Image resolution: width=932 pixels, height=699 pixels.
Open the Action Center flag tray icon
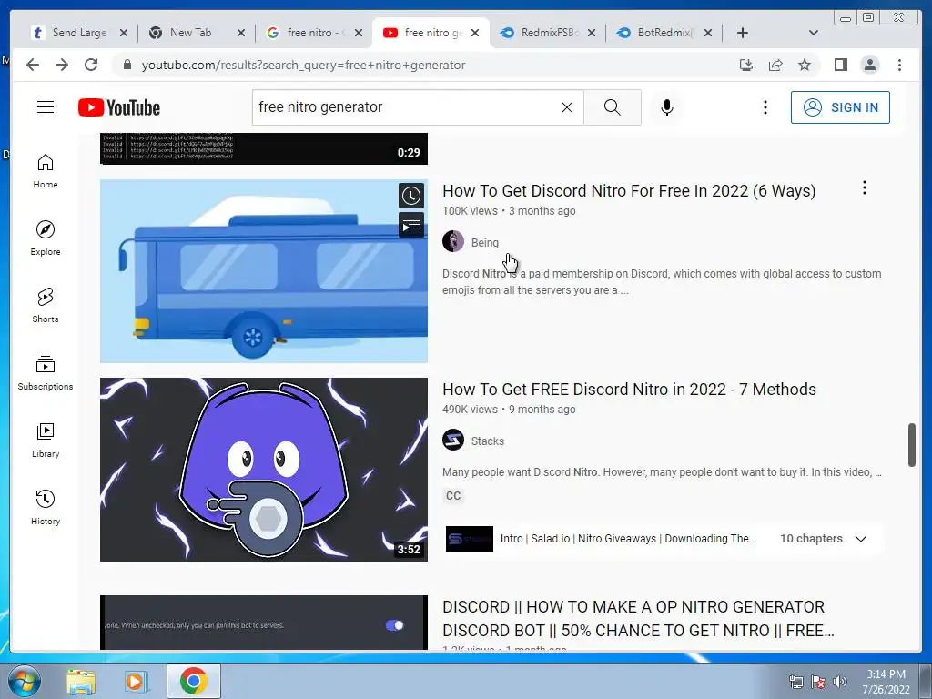pyautogui.click(x=818, y=682)
